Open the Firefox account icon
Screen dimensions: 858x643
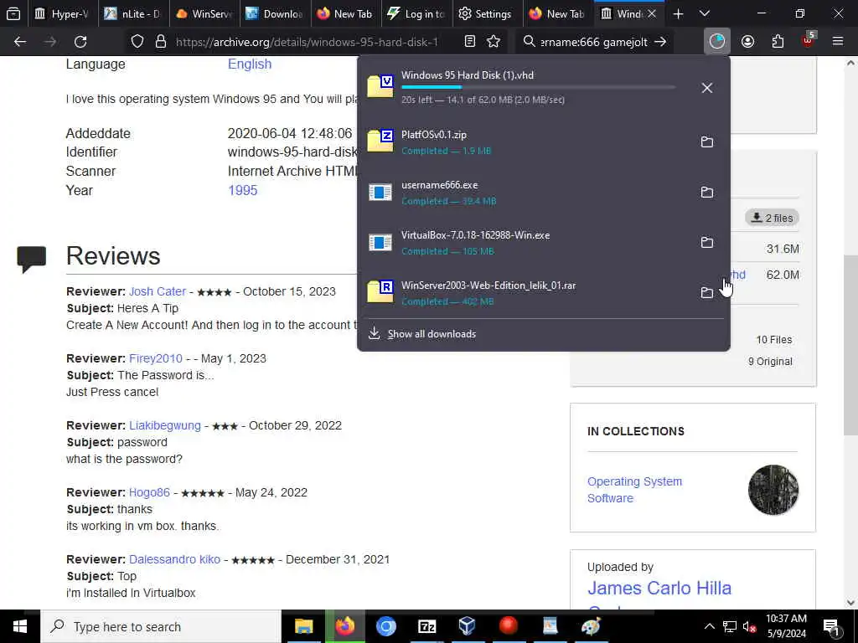747,42
